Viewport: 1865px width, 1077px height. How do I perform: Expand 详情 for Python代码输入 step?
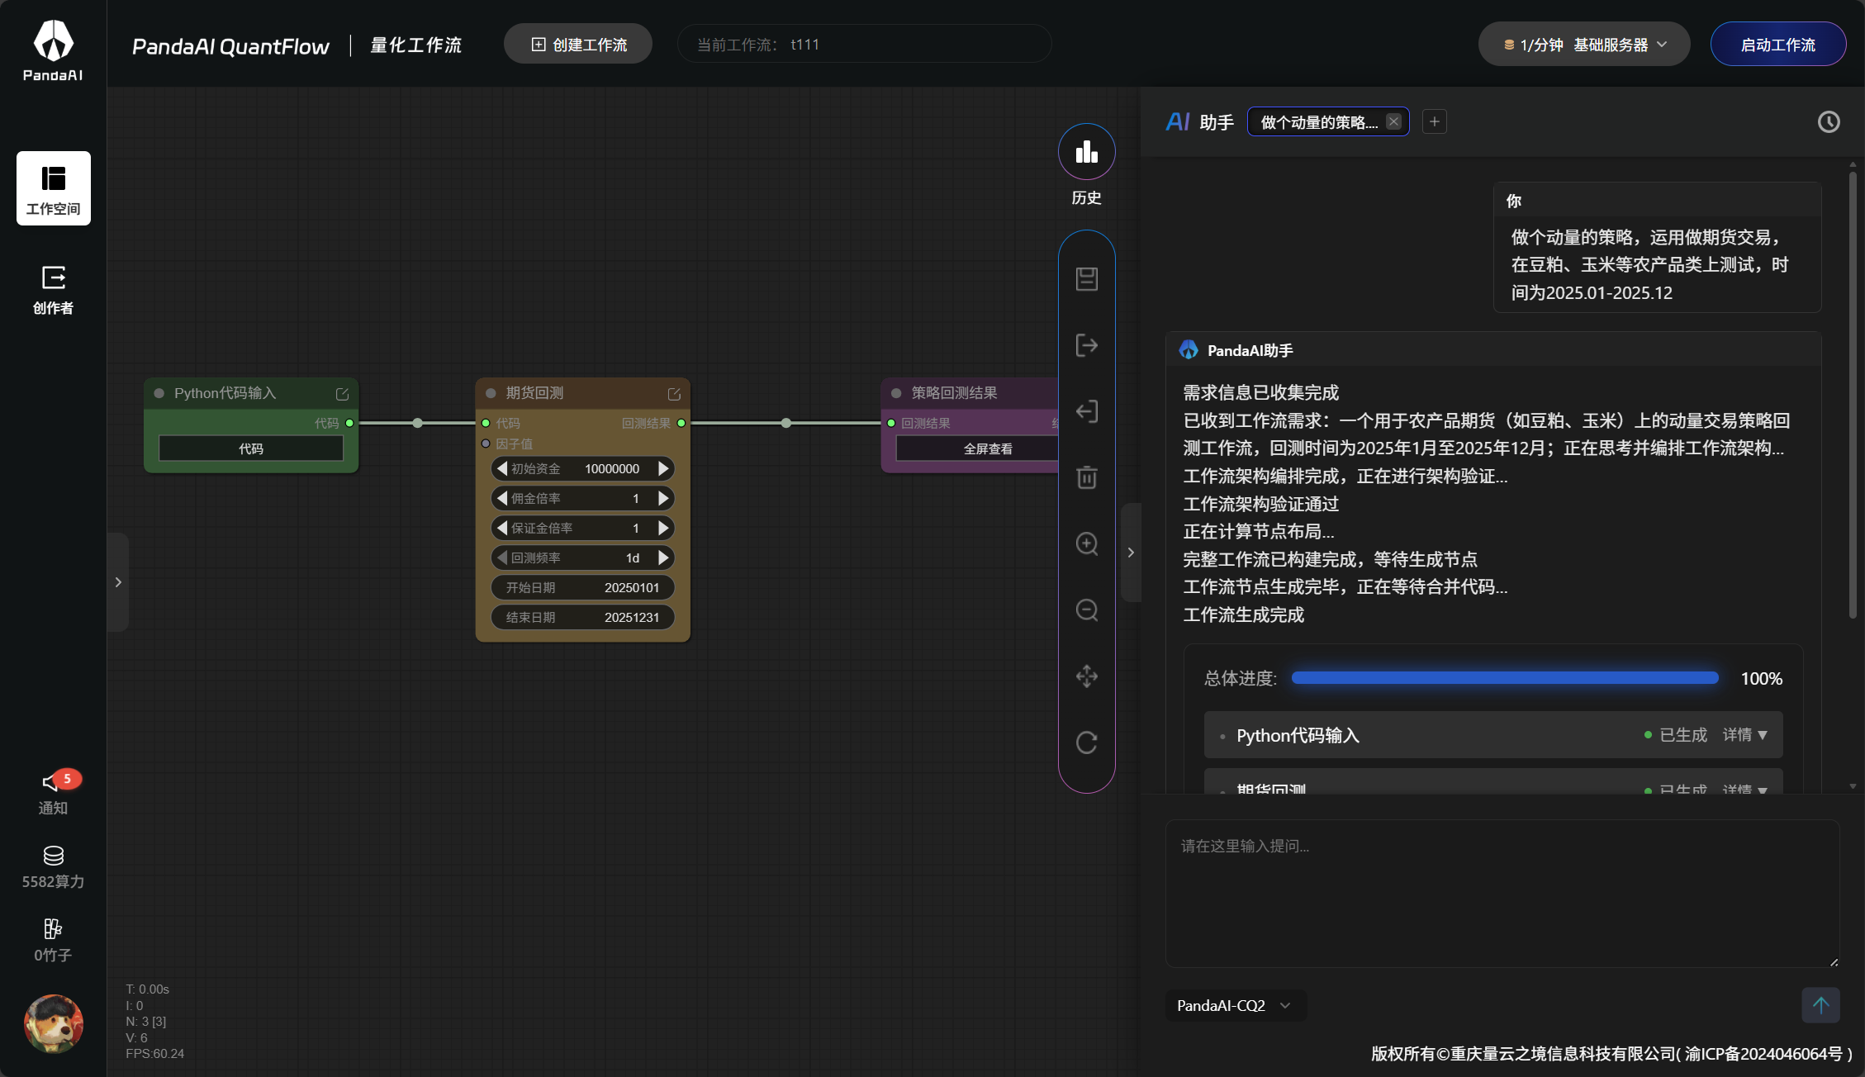1745,735
